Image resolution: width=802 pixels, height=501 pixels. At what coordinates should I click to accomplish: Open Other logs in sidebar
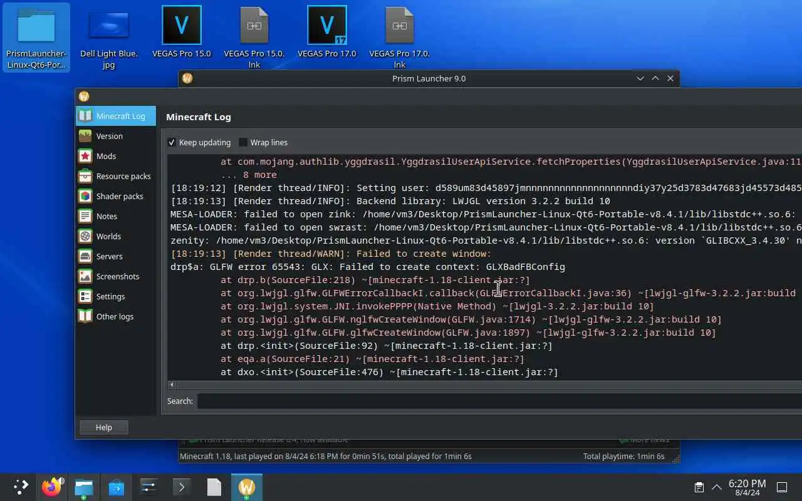coord(116,316)
